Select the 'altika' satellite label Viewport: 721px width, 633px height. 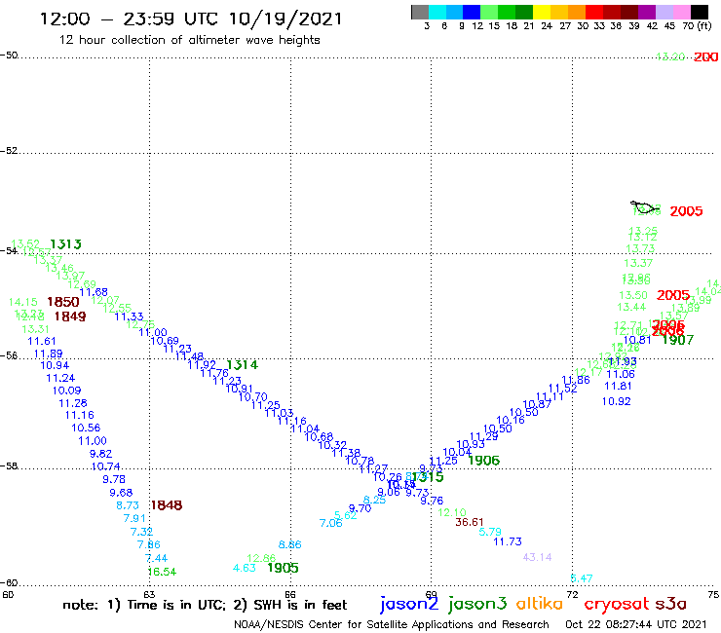pos(540,604)
